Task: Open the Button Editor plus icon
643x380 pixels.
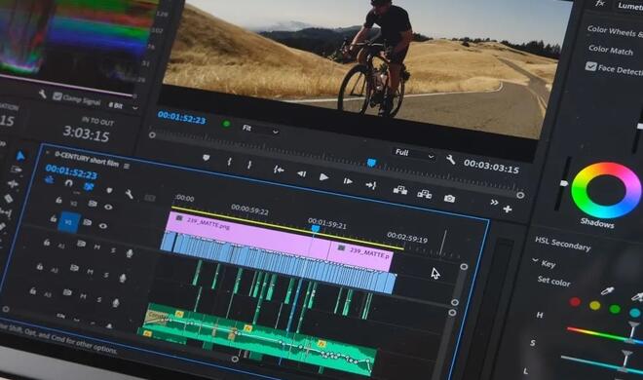Action: click(x=508, y=209)
